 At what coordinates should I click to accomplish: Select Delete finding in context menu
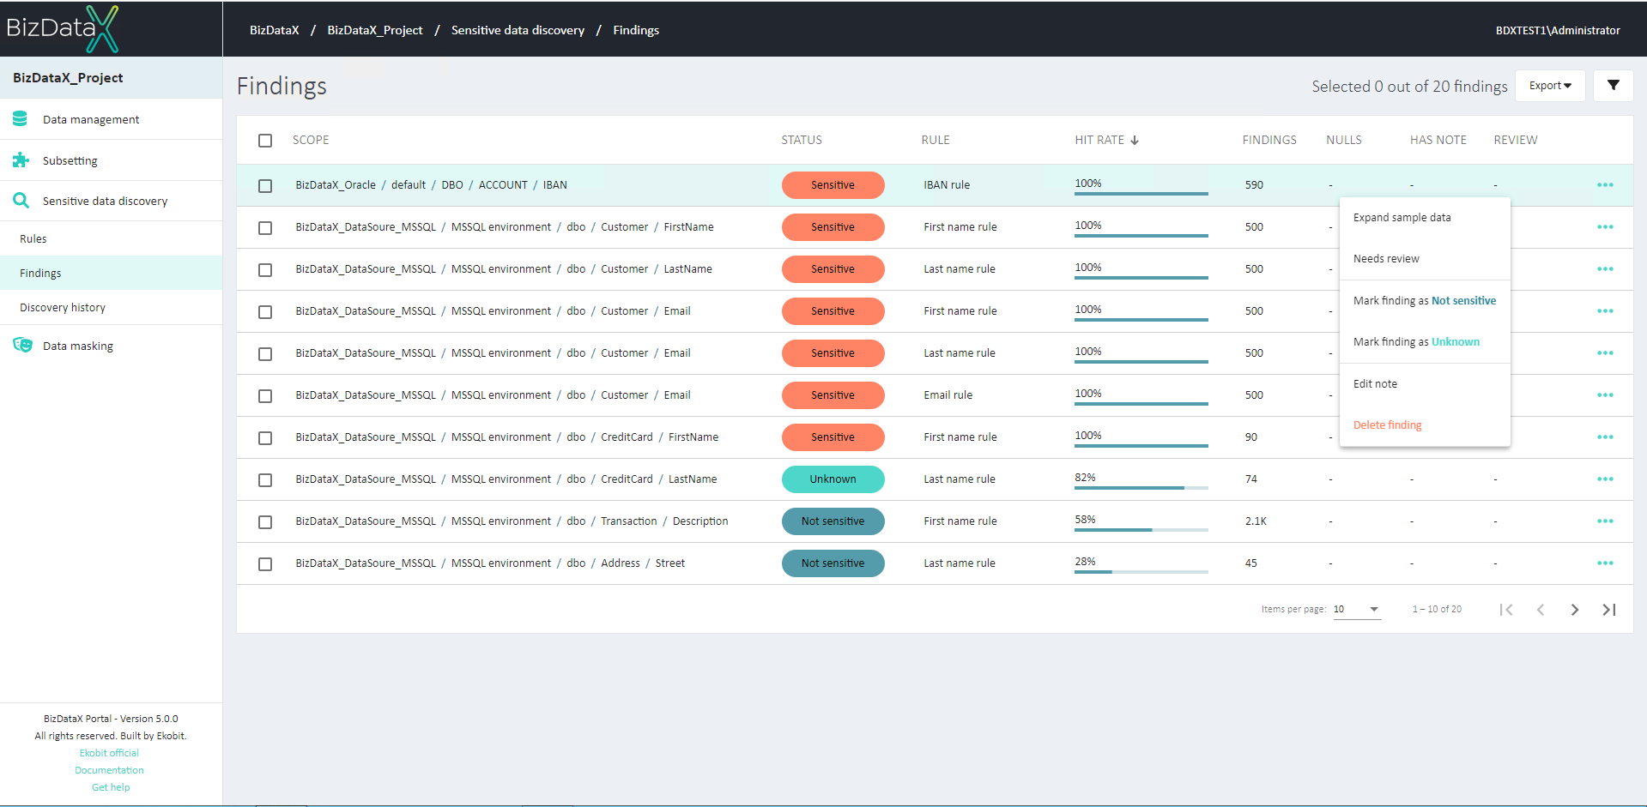pos(1425,425)
